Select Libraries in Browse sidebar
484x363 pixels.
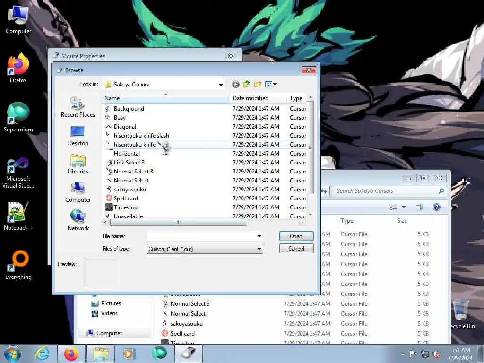(78, 164)
